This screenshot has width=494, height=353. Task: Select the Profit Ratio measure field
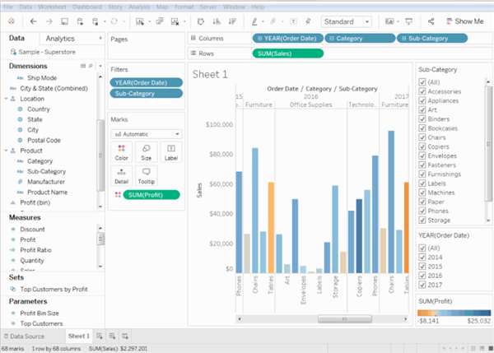(35, 250)
